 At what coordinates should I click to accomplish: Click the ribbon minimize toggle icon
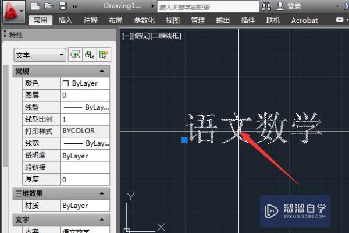(x=340, y=20)
